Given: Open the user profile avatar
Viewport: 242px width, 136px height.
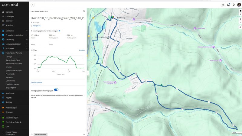Looking at the screenshot, I should pos(239,5).
